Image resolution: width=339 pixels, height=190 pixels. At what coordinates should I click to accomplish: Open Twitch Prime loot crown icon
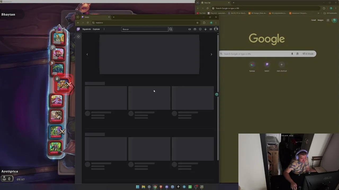(190, 29)
